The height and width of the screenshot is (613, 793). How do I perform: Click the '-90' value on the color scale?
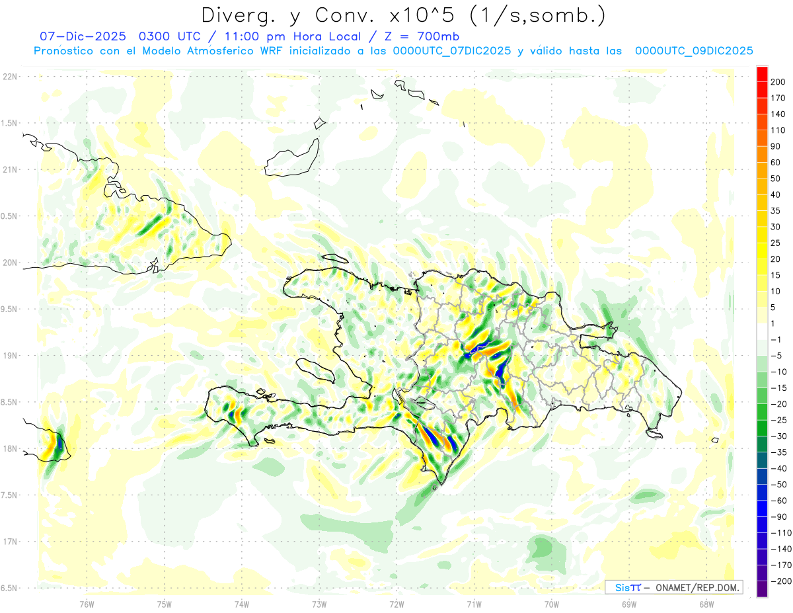pyautogui.click(x=778, y=516)
